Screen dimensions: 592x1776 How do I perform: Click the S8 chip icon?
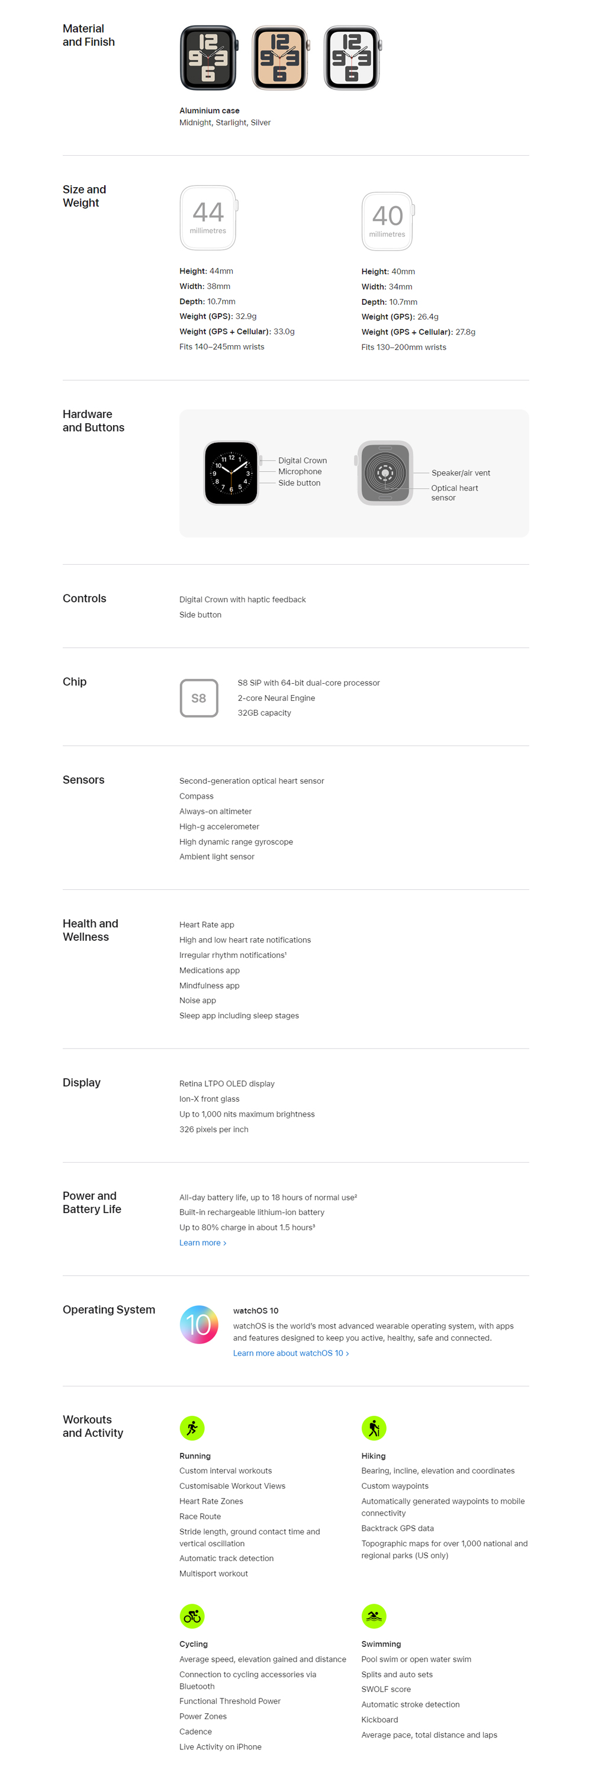point(199,698)
